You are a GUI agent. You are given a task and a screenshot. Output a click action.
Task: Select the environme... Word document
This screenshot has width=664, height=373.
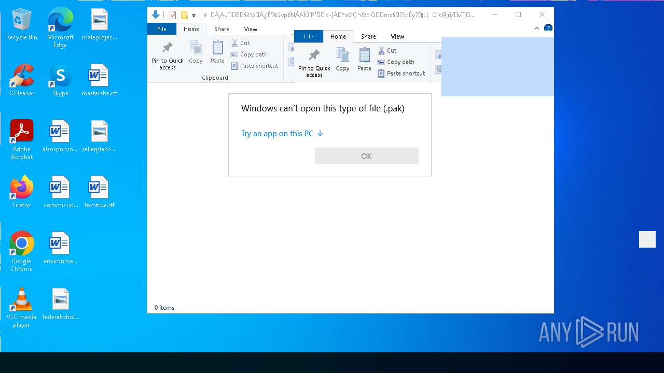60,248
